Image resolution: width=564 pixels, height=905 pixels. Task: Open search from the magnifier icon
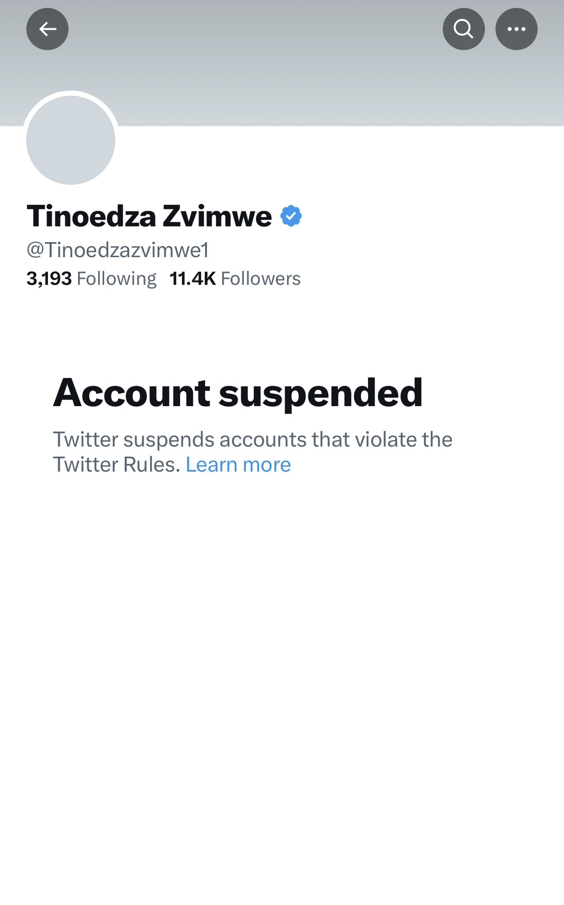(463, 29)
